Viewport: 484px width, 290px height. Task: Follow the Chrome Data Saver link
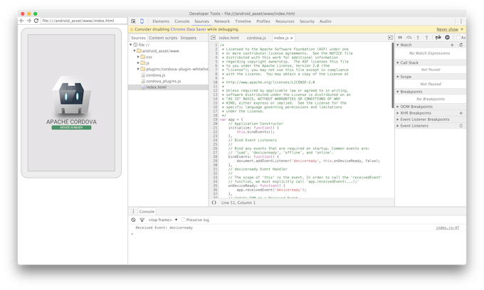click(x=189, y=29)
